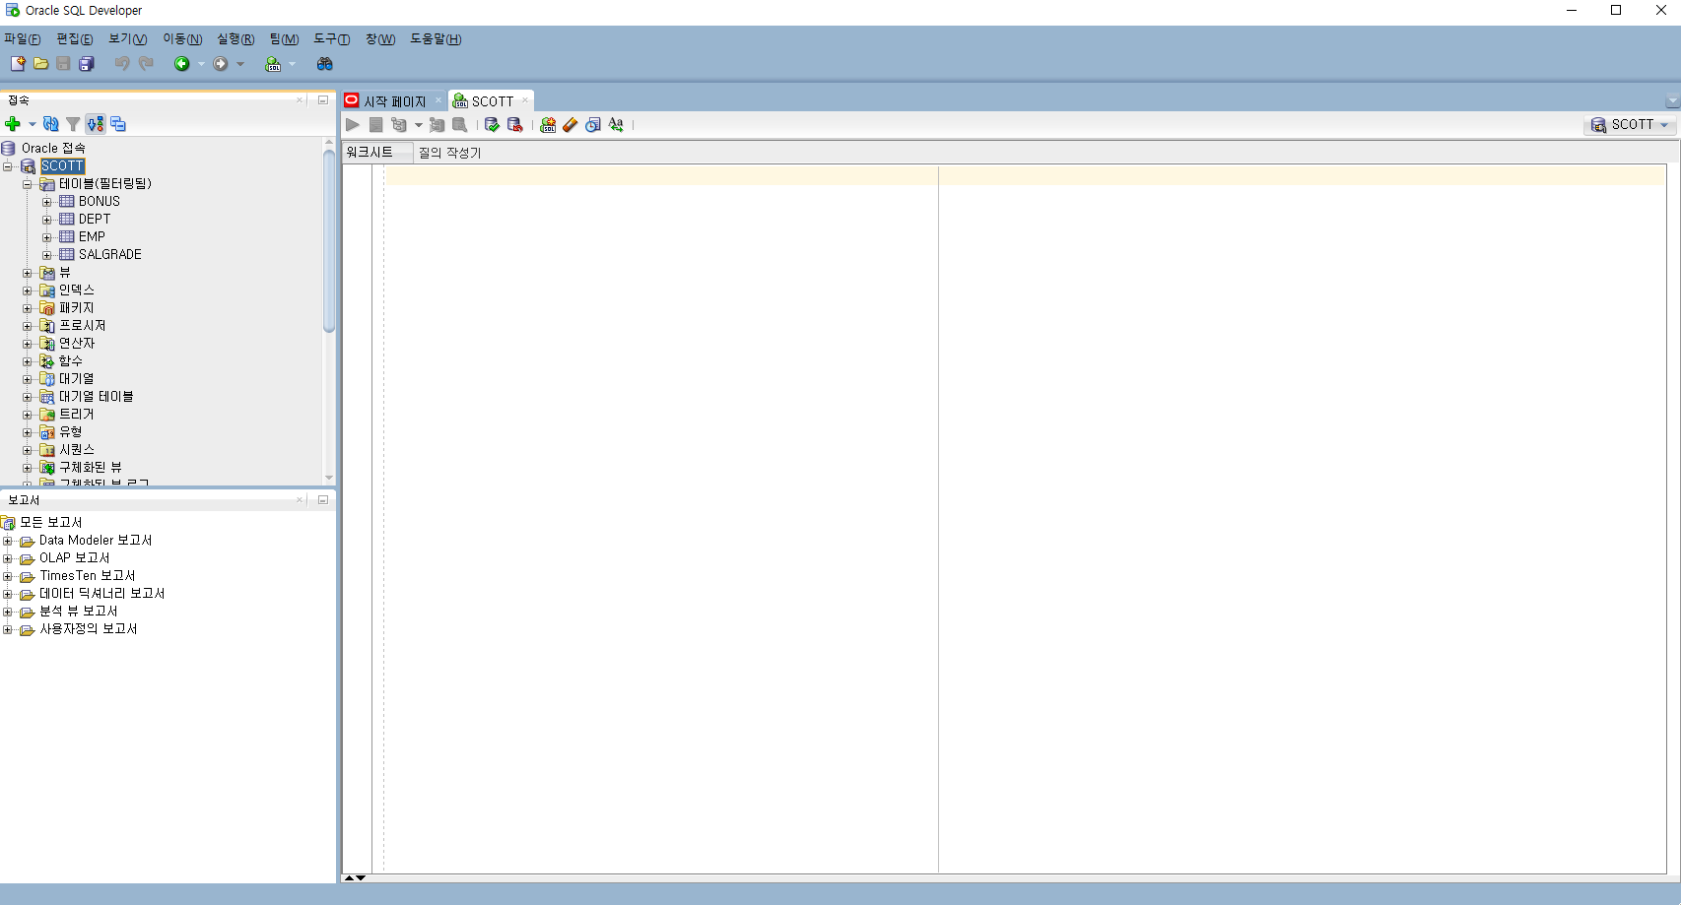This screenshot has width=1681, height=905.
Task: Close the 시작 페이지 tab
Action: click(438, 100)
